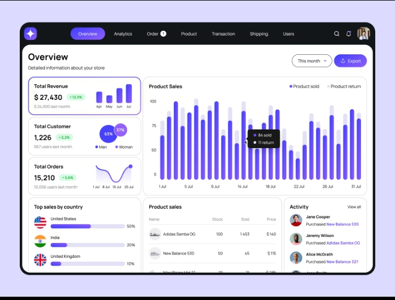The width and height of the screenshot is (395, 300).
Task: Click the Jun bar in revenue chart
Action: coord(119,95)
